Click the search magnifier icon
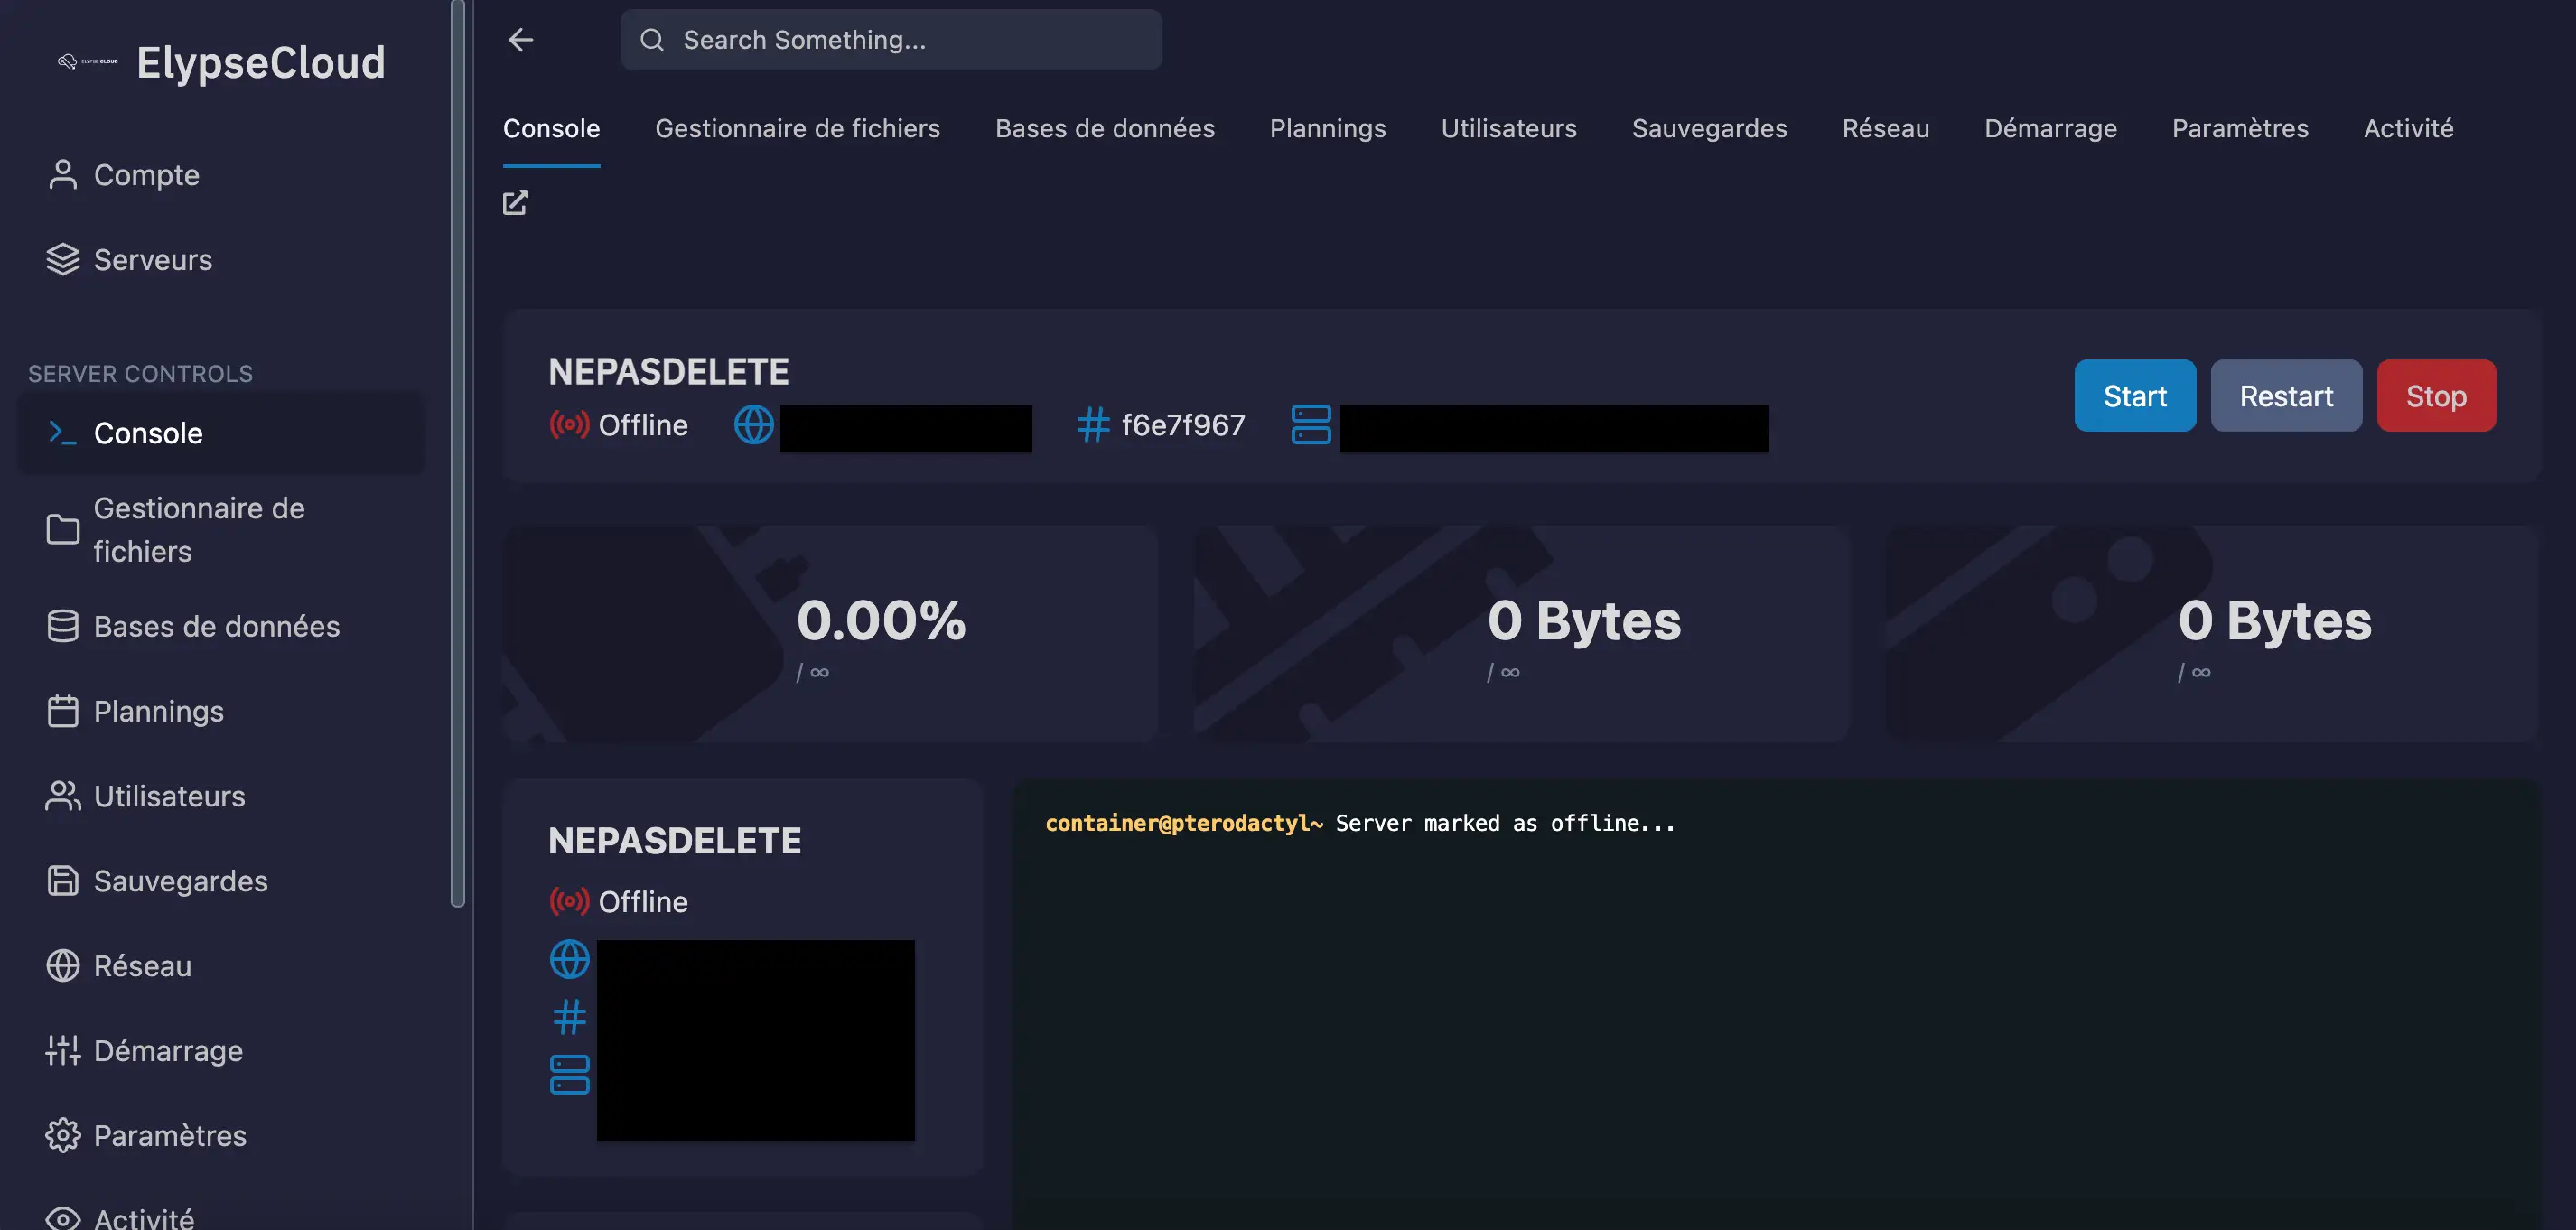2576x1230 pixels. [652, 40]
